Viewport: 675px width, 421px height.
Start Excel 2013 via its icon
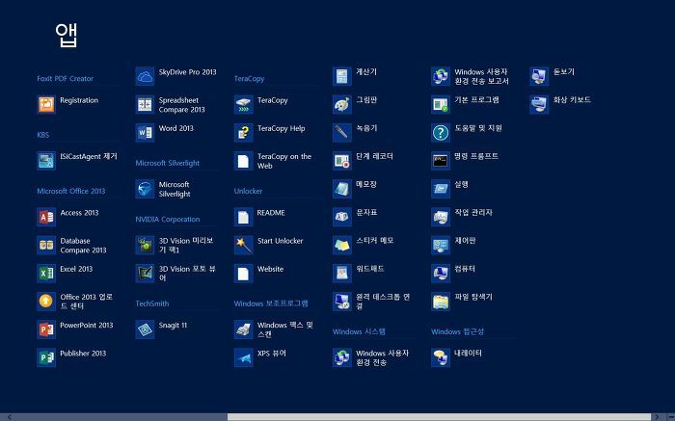point(46,273)
